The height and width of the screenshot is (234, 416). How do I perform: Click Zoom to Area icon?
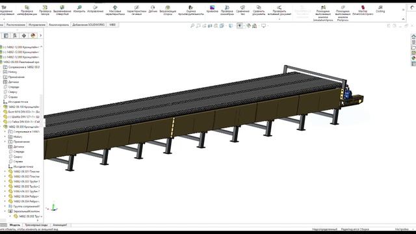pos(198,26)
